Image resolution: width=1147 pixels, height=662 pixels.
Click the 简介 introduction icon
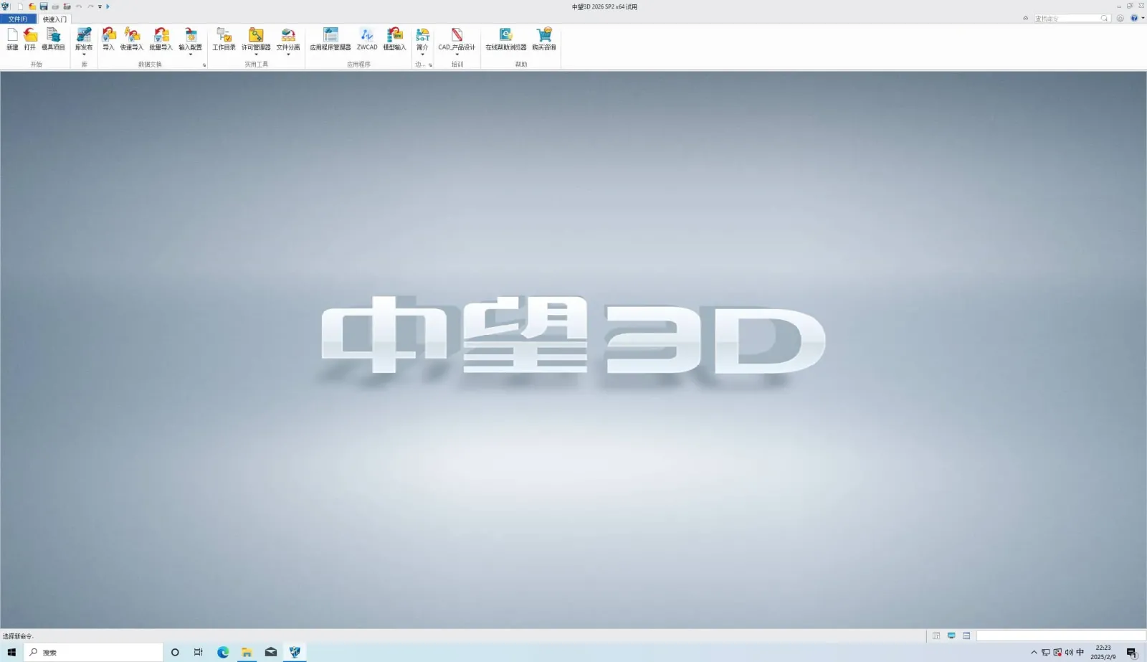pyautogui.click(x=423, y=34)
